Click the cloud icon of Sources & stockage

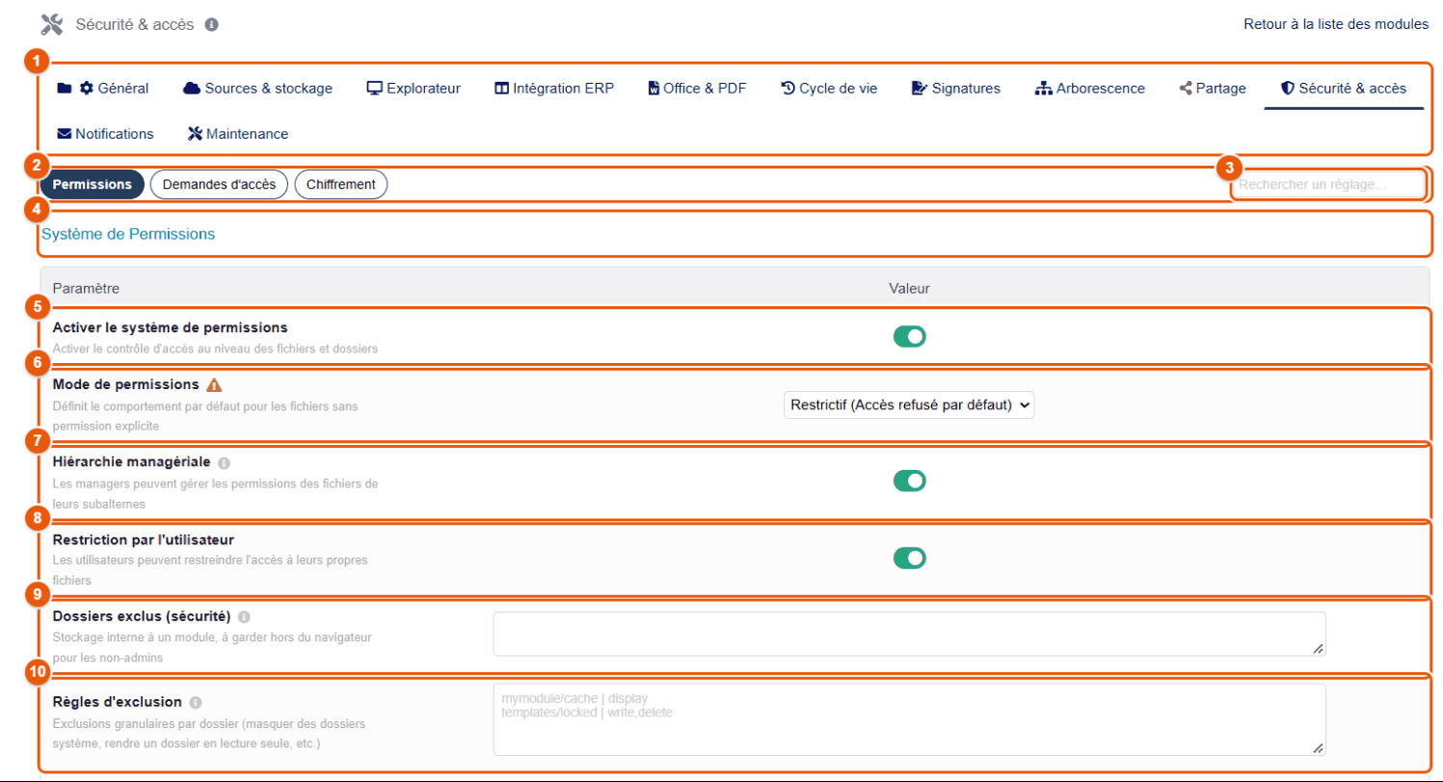pyautogui.click(x=191, y=89)
